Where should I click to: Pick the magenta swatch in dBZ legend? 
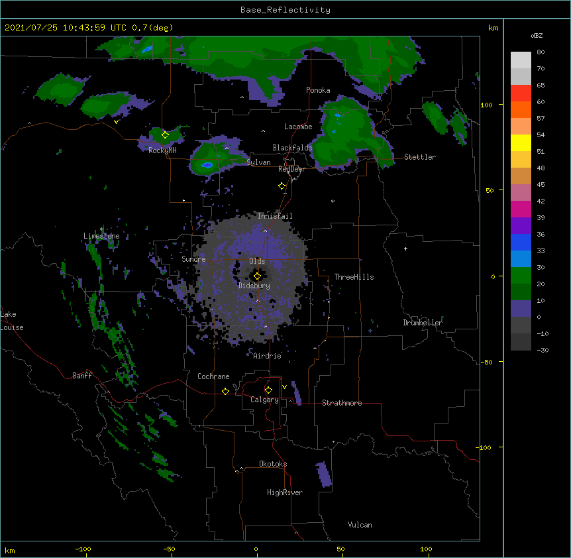521,209
